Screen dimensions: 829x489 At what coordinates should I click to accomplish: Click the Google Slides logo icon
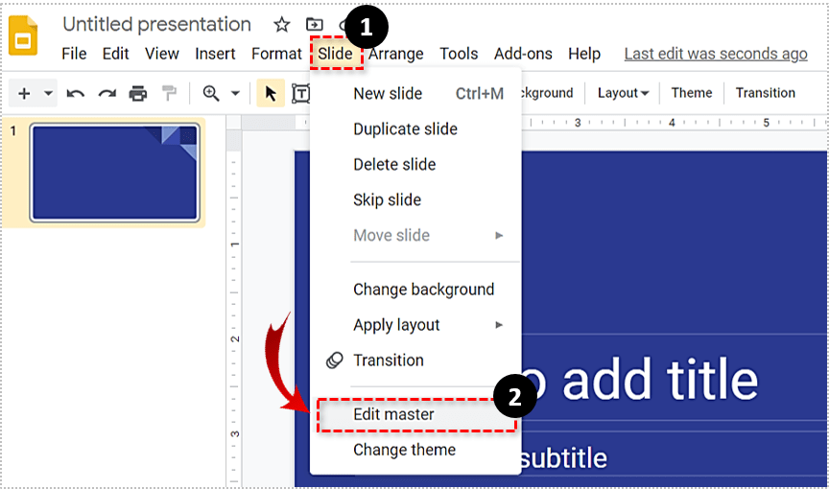(23, 37)
